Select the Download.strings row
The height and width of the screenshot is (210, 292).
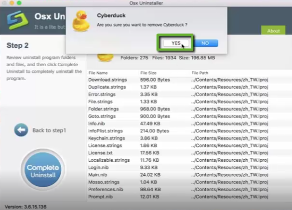click(189, 80)
